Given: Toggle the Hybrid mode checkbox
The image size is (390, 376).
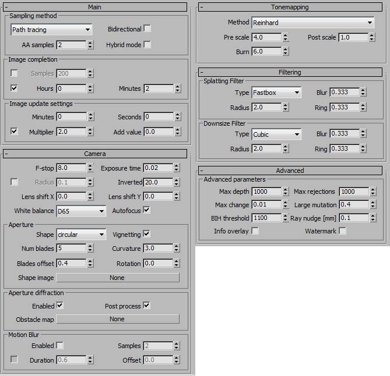Looking at the screenshot, I should [147, 45].
